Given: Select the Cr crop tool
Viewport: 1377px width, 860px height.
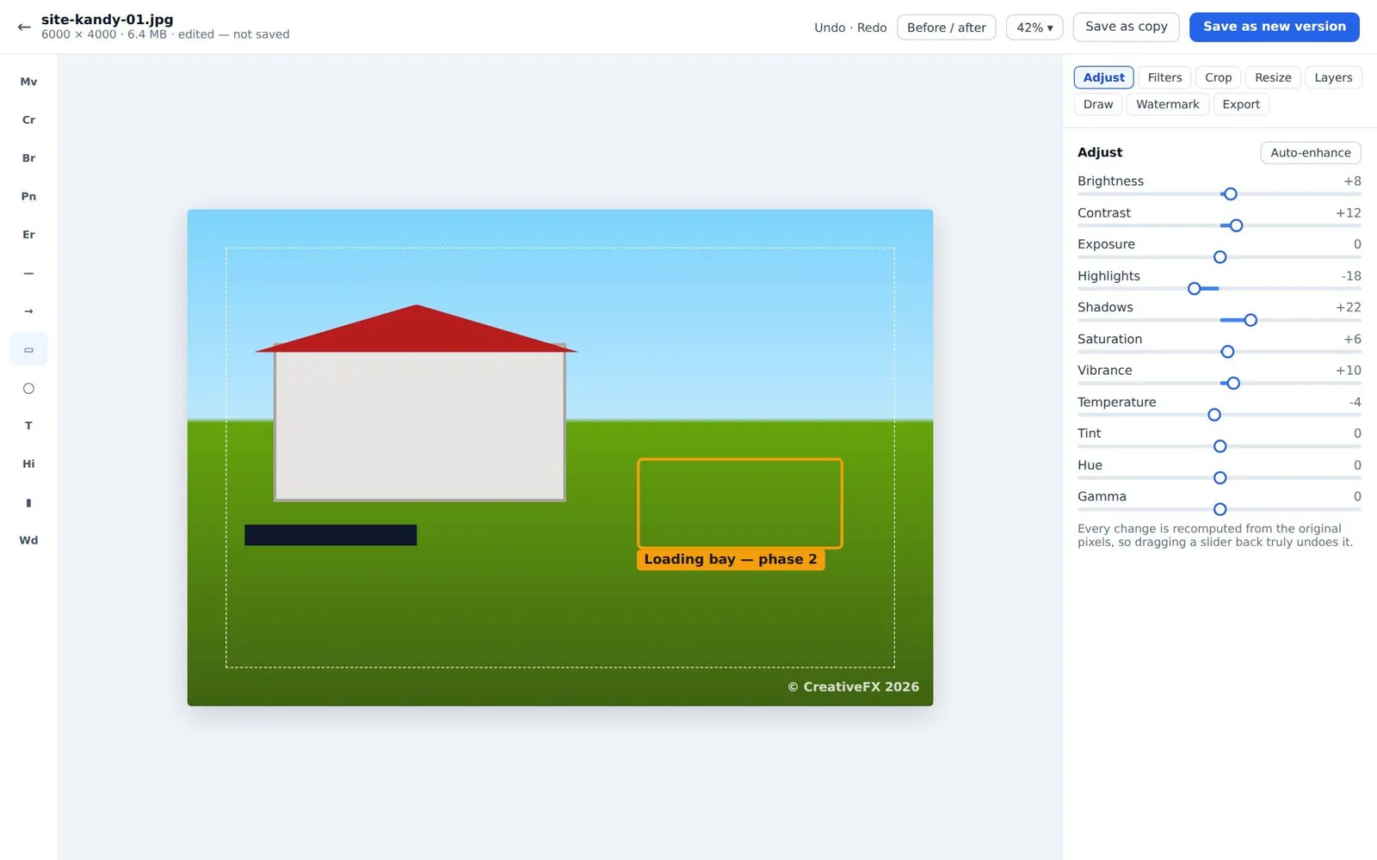Looking at the screenshot, I should pos(28,120).
